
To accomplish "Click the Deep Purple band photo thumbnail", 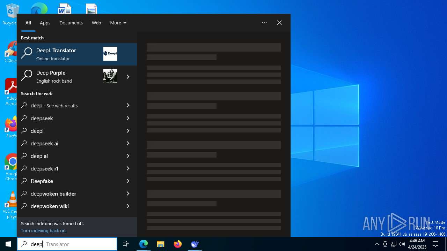I will (110, 76).
